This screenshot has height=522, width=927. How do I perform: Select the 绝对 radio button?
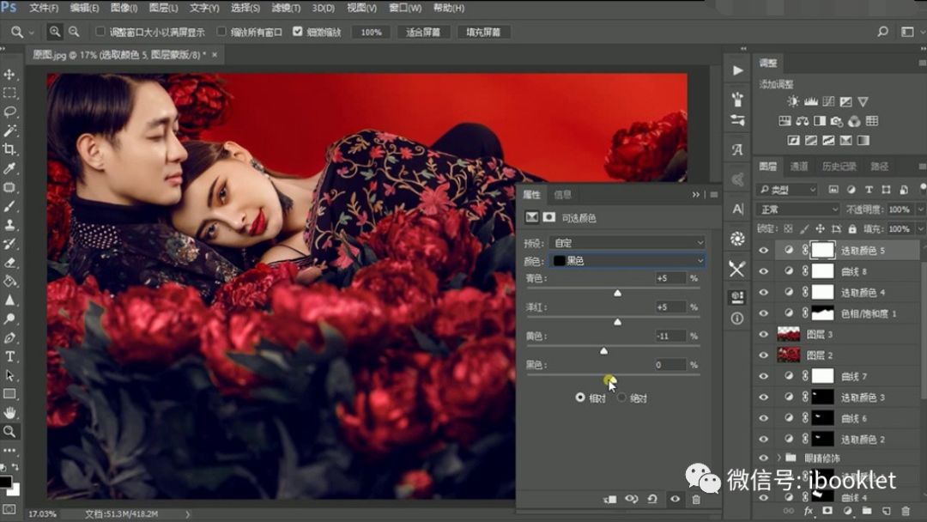pos(622,398)
